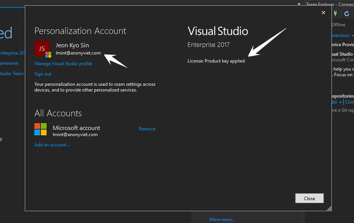
Task: Select the License: Product key applied text
Action: click(x=216, y=61)
